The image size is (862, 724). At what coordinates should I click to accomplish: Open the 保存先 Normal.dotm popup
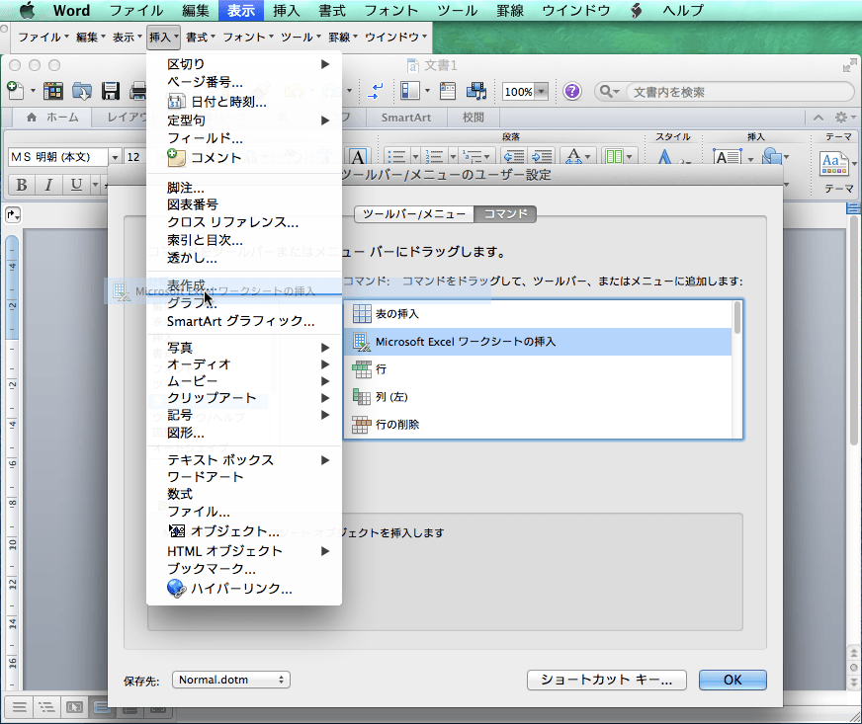[231, 681]
